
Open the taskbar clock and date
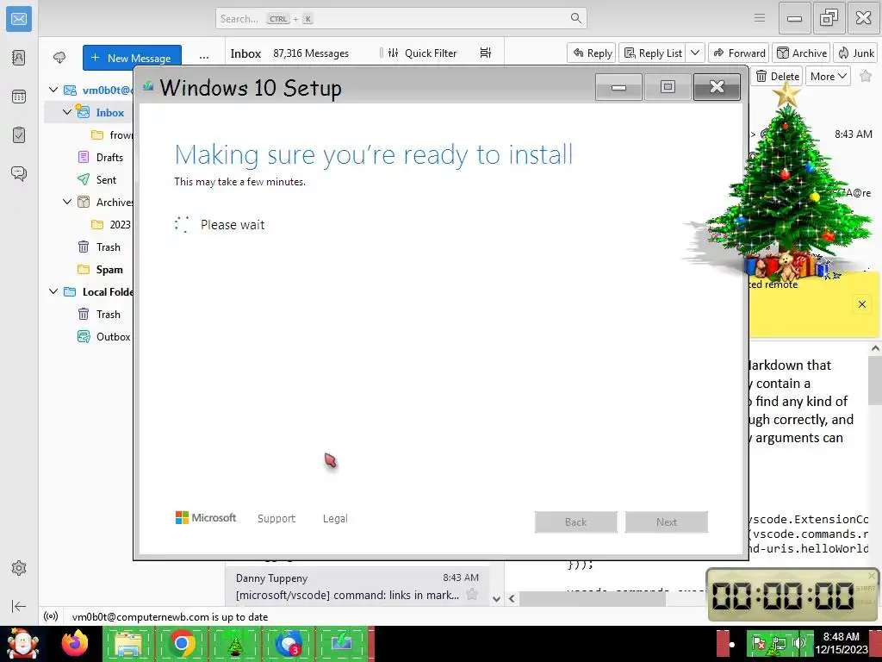[842, 643]
